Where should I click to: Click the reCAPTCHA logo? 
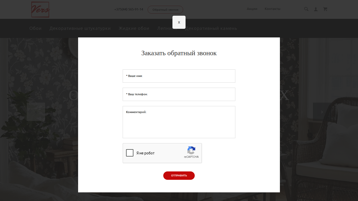pyautogui.click(x=191, y=150)
